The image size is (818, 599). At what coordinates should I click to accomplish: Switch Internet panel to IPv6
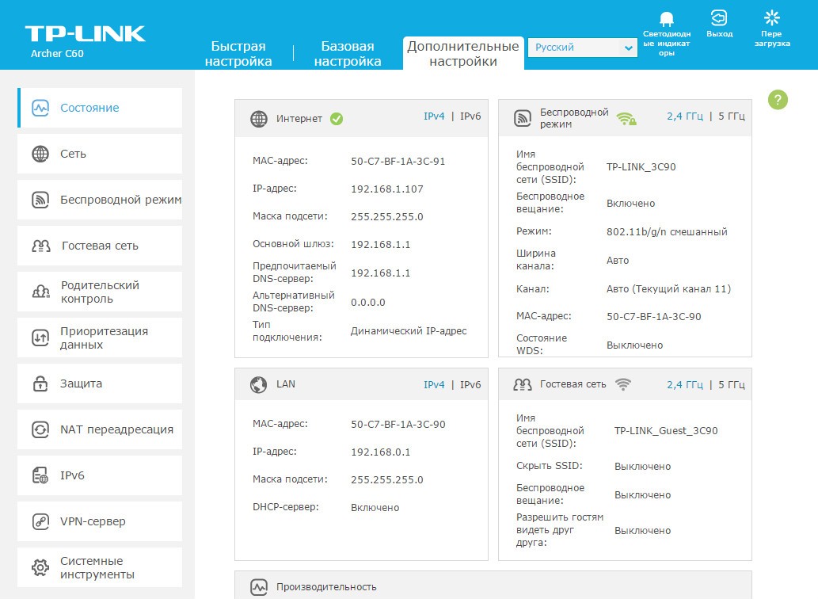click(x=470, y=116)
